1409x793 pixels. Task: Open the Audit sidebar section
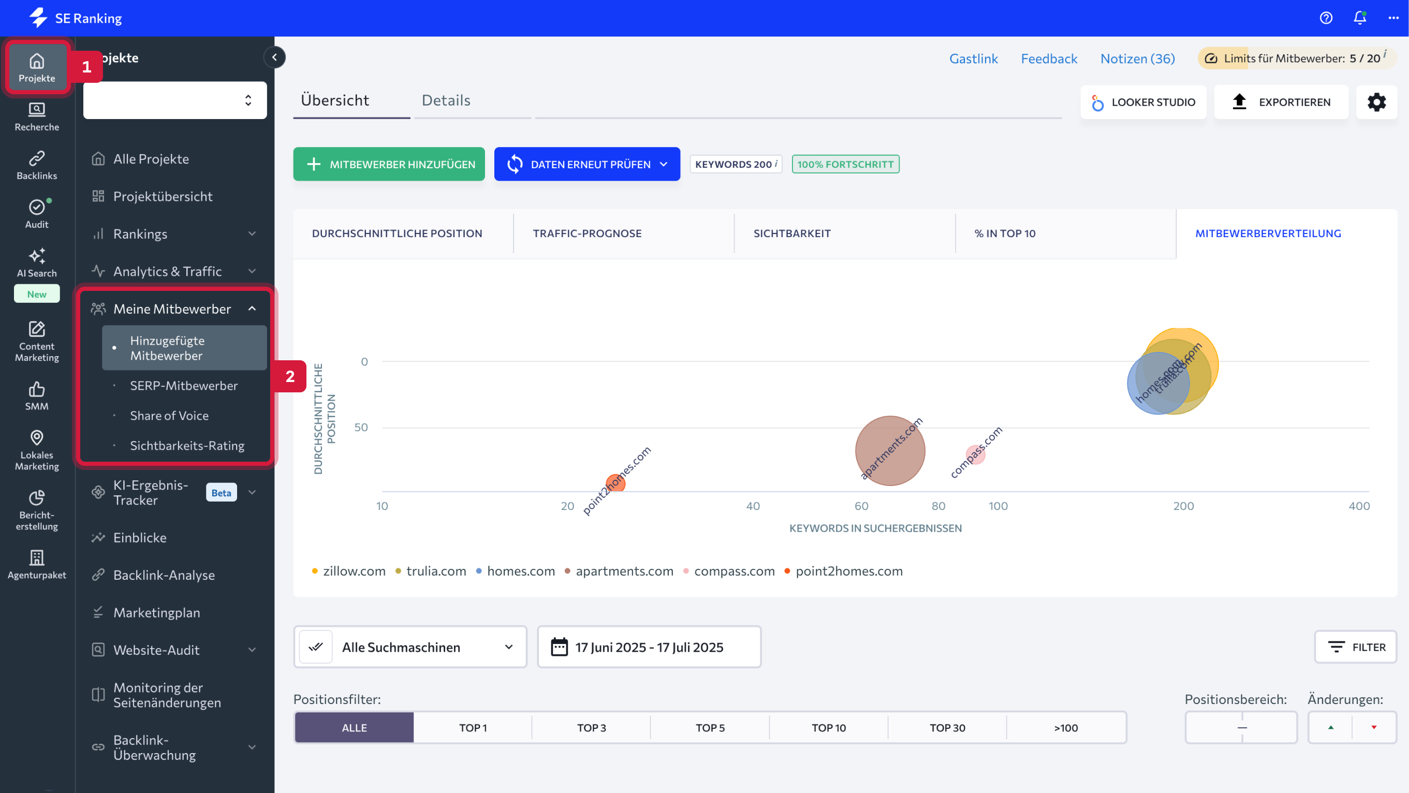click(x=37, y=214)
